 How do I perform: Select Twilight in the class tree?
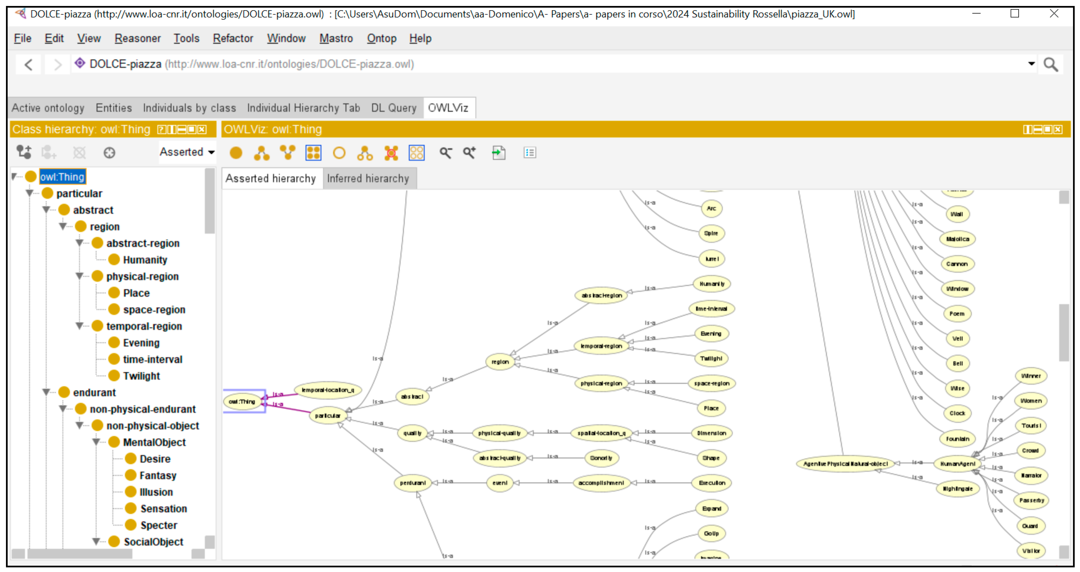coord(141,376)
